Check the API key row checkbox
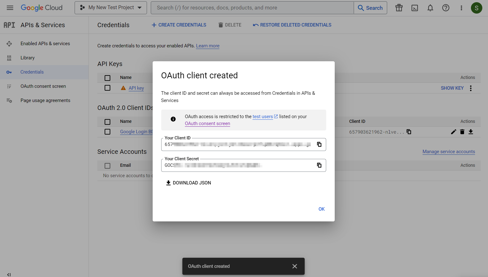488x277 pixels. click(107, 88)
